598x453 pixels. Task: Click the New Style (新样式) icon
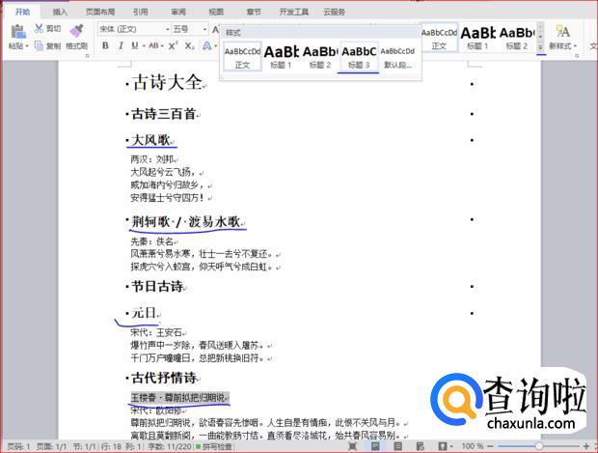(562, 31)
